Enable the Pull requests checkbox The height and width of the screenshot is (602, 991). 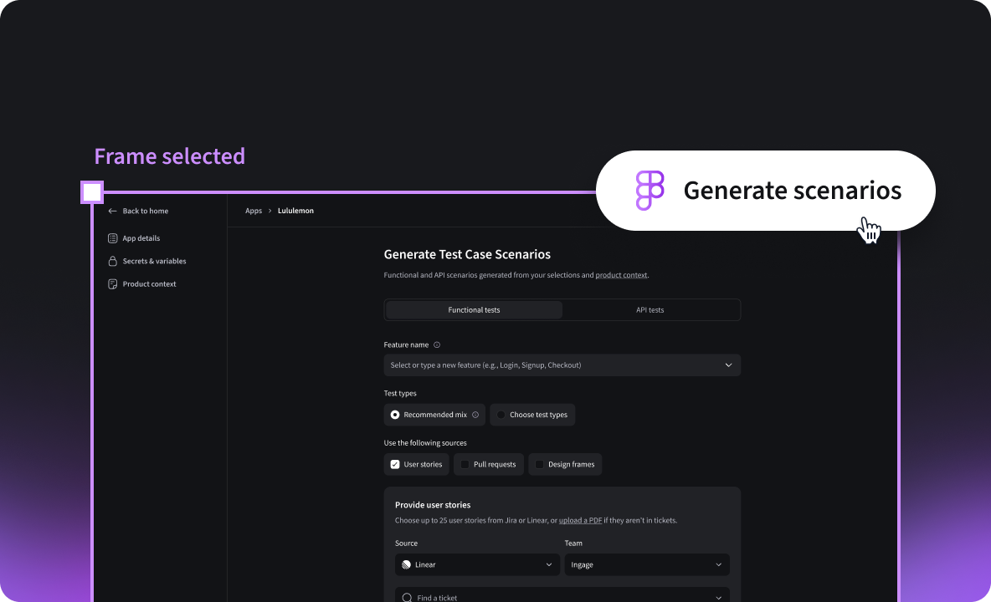464,464
